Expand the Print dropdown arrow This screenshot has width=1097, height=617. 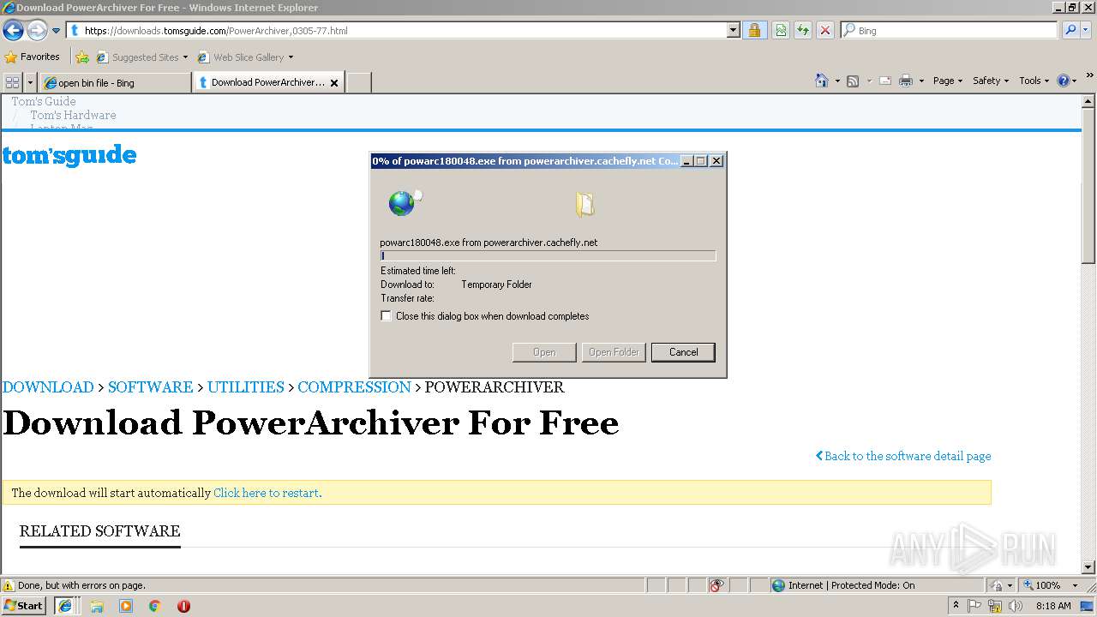pos(921,81)
